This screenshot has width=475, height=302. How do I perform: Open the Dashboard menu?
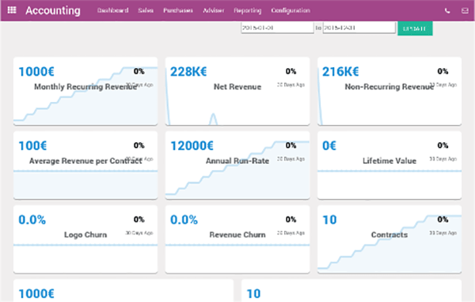tap(112, 10)
